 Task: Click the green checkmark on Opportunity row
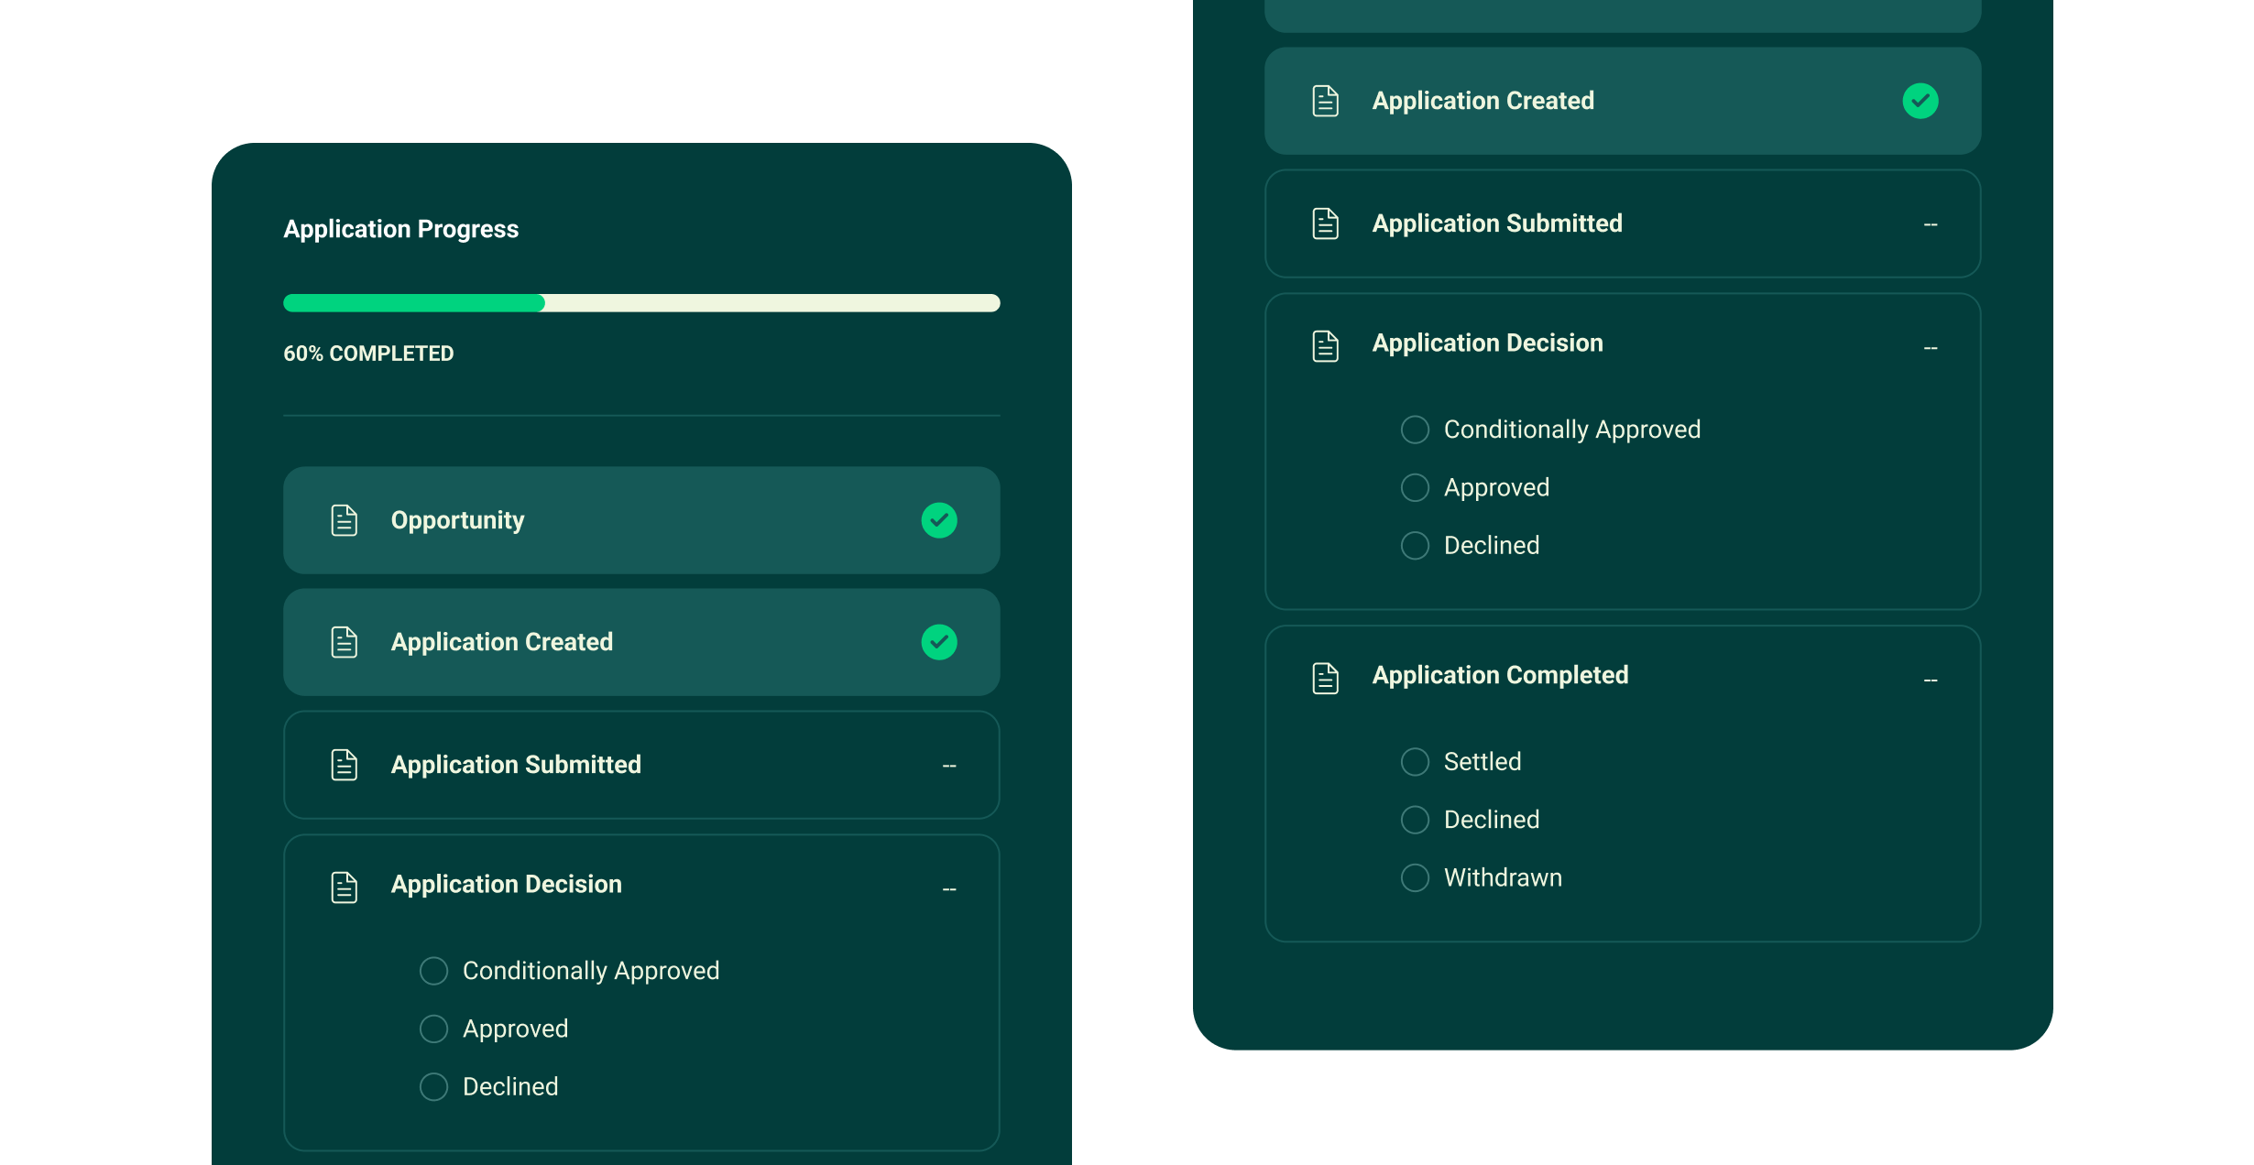point(938,520)
